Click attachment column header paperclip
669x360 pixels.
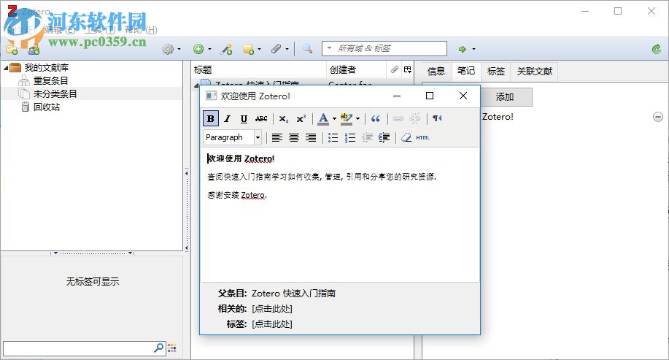(394, 69)
